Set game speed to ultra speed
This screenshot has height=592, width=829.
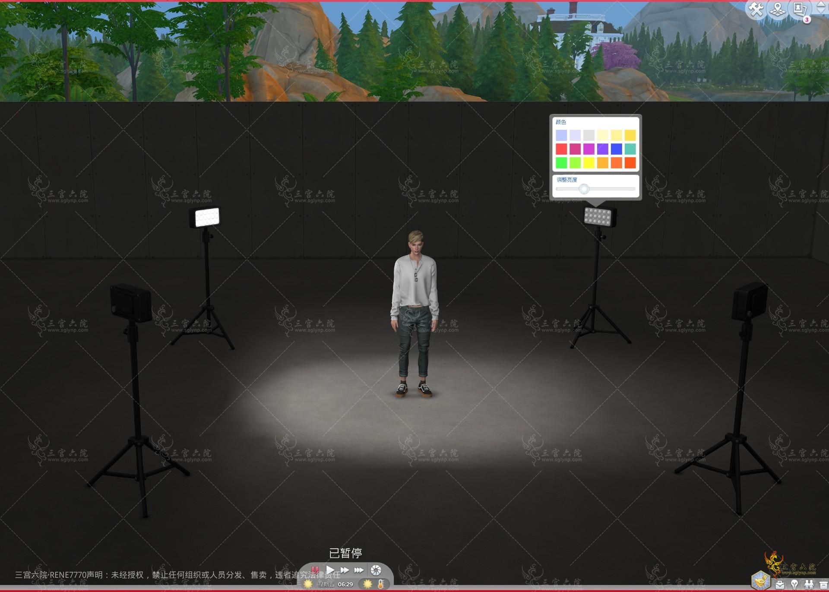point(359,570)
